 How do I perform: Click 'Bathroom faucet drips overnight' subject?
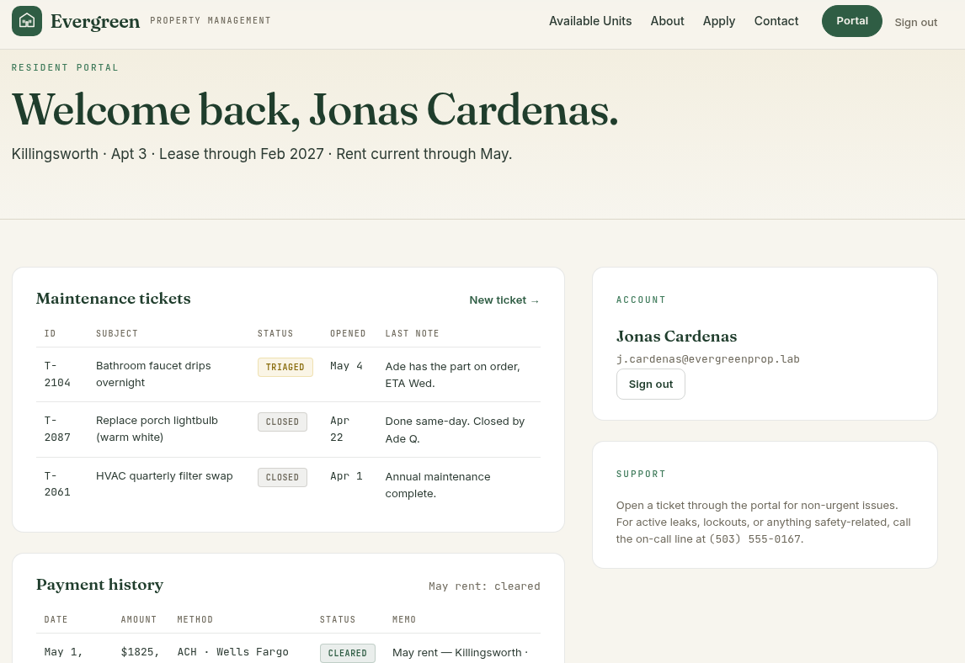click(153, 374)
